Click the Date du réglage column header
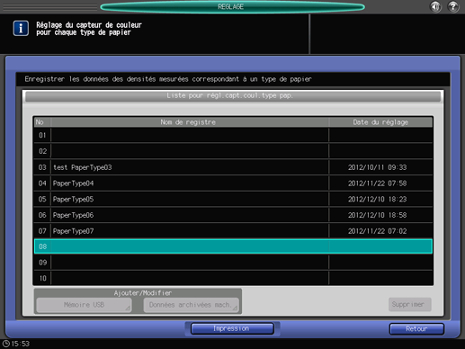 pyautogui.click(x=380, y=122)
